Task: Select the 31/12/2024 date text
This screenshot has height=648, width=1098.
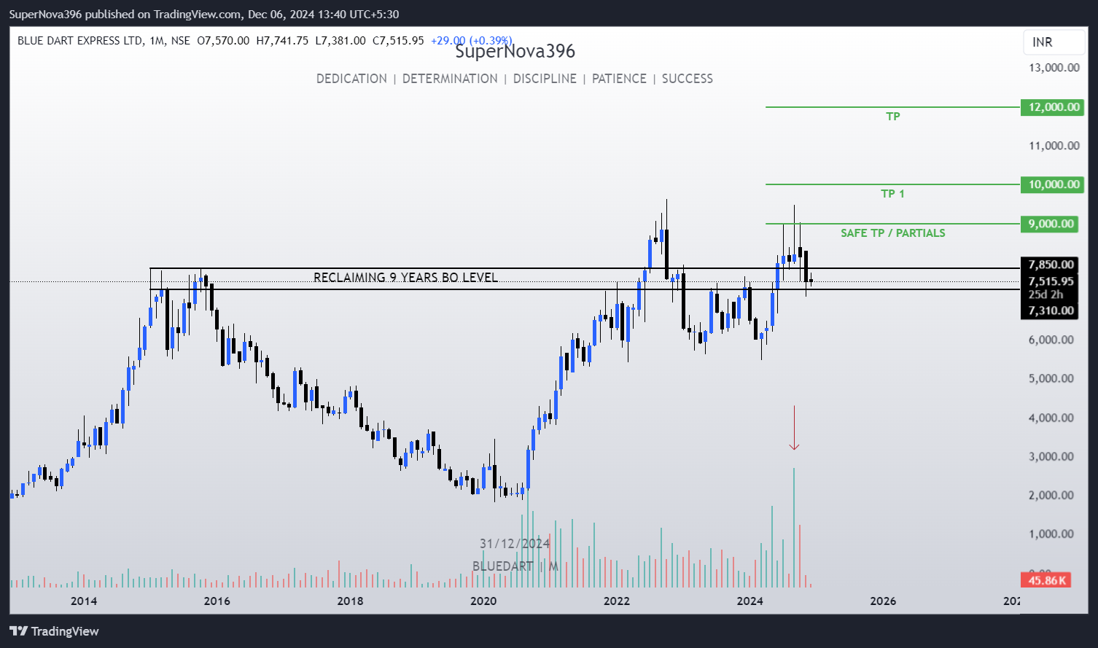Action: click(x=515, y=544)
